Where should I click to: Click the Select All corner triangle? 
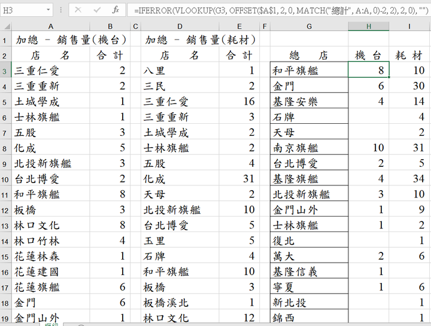(x=6, y=26)
